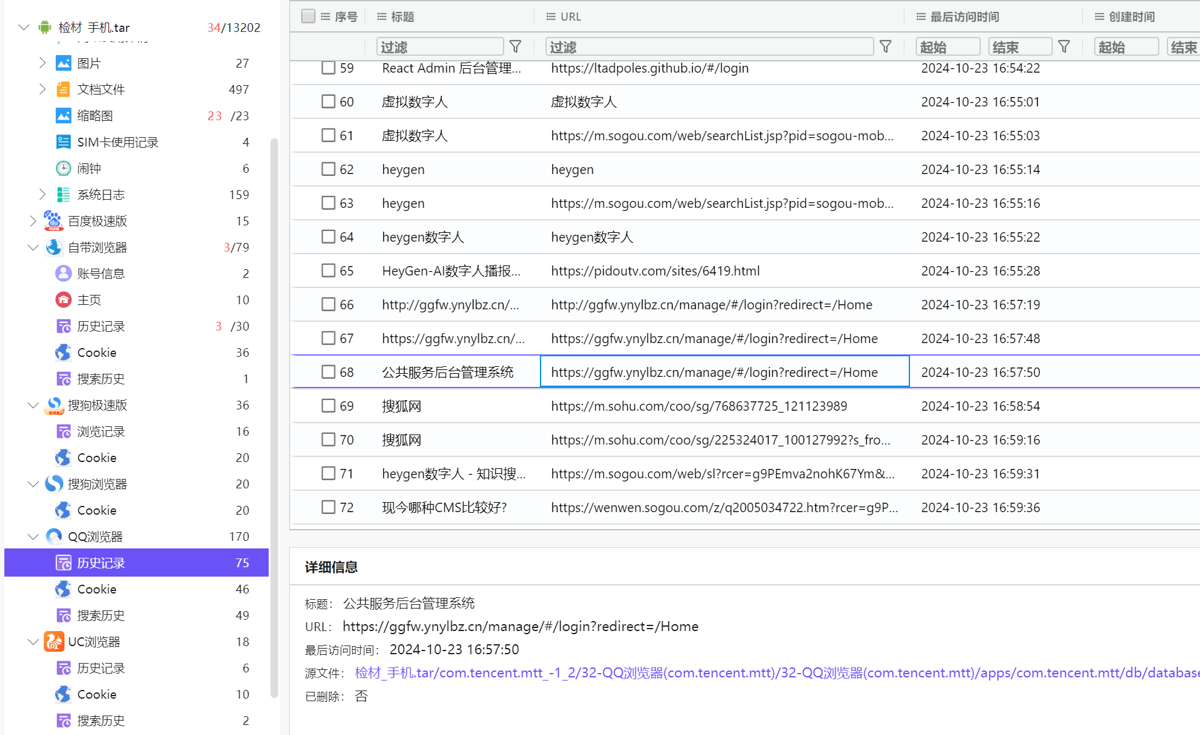Image resolution: width=1200 pixels, height=735 pixels.
Task: Check the box for row 64 heygen数字人
Action: pyautogui.click(x=328, y=237)
